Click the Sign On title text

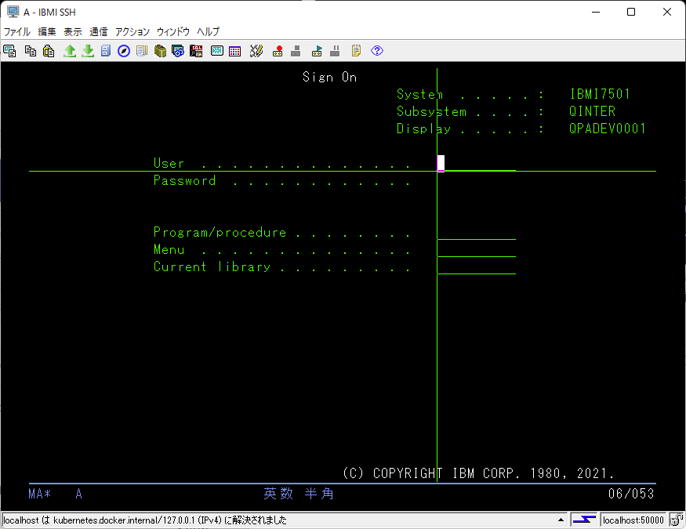tap(329, 77)
